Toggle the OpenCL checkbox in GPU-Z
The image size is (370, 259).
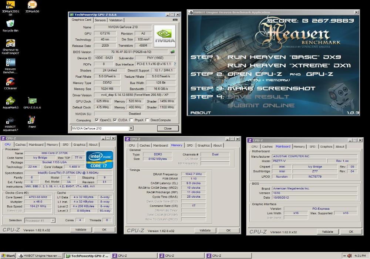pyautogui.click(x=97, y=120)
